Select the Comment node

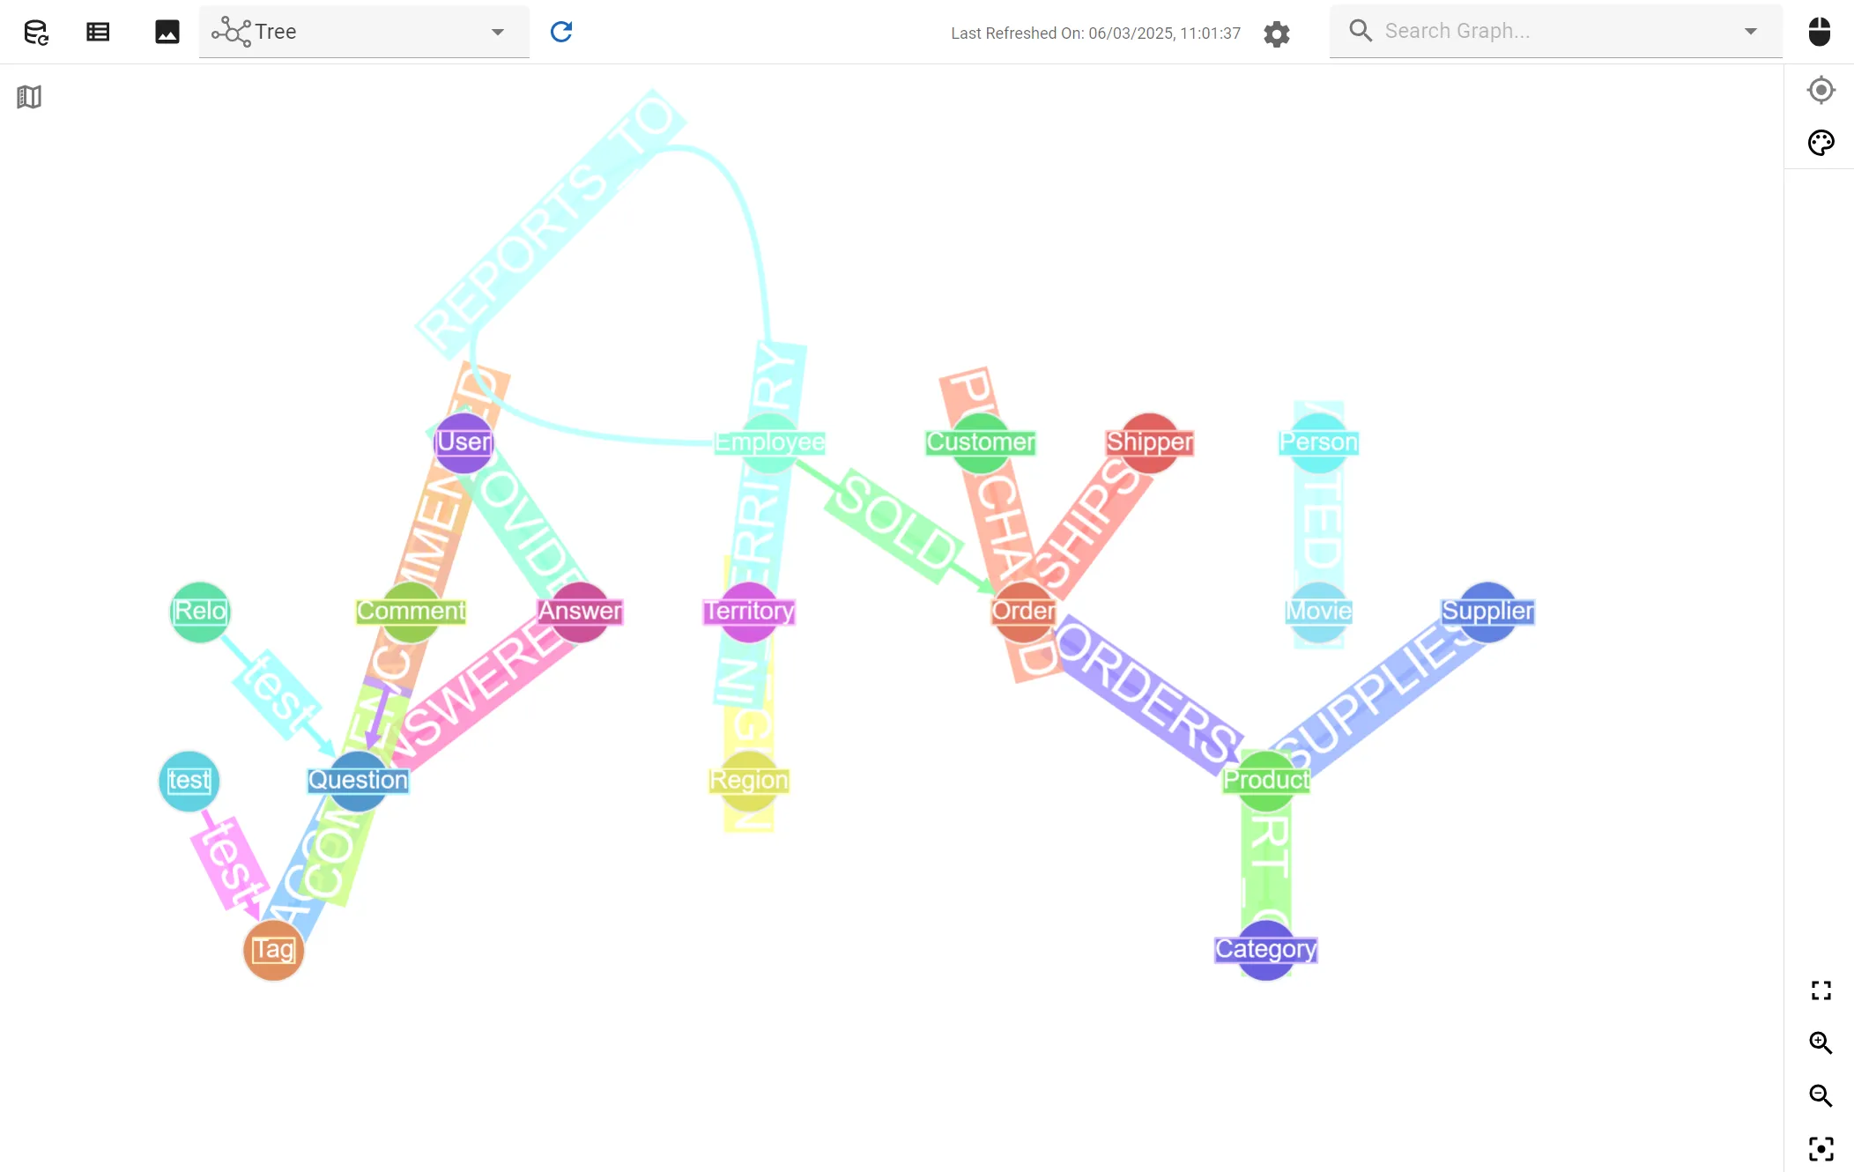coord(411,611)
